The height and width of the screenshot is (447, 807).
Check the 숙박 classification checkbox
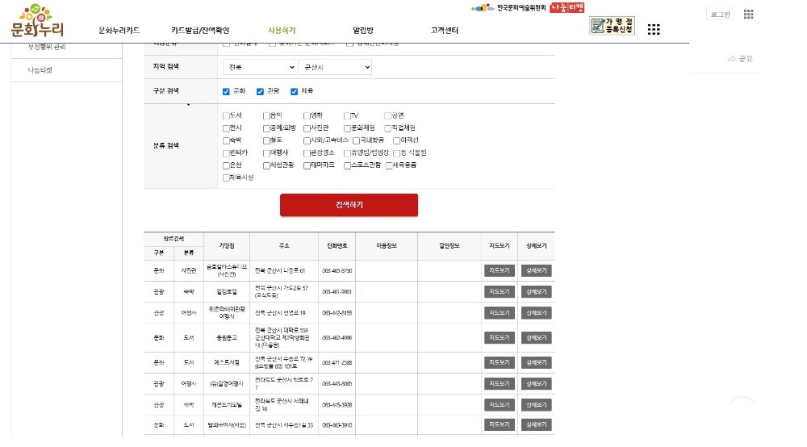click(226, 140)
